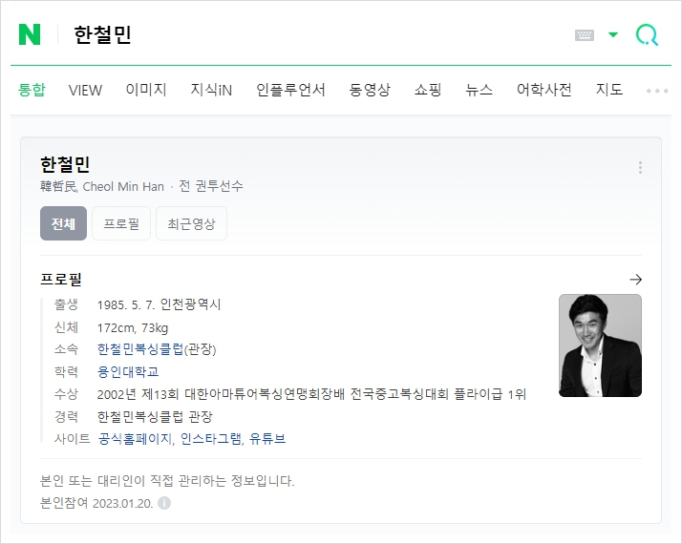The image size is (682, 544).
Task: Select the 최근영상 filter button
Action: pyautogui.click(x=191, y=223)
